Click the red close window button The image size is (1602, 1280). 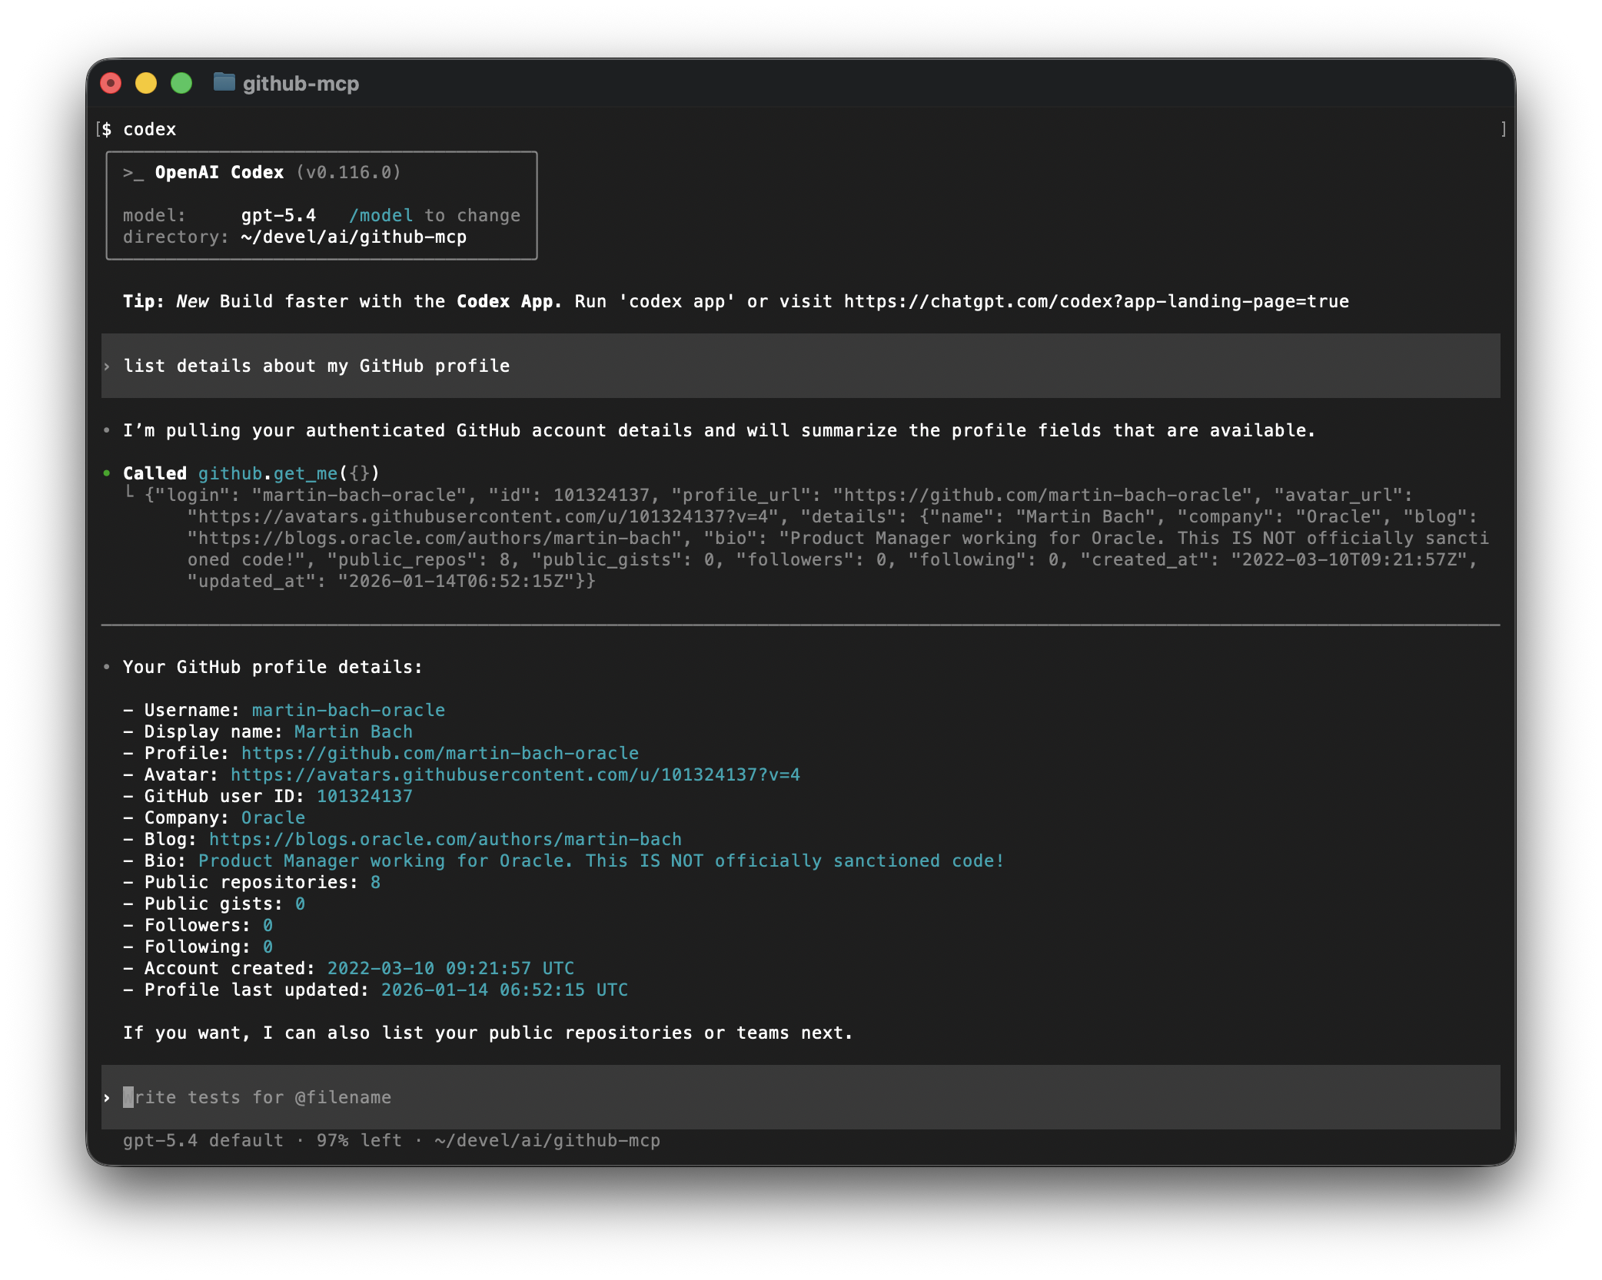[x=111, y=83]
